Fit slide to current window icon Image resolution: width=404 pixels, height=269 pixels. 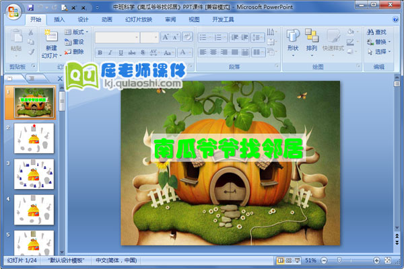point(388,260)
